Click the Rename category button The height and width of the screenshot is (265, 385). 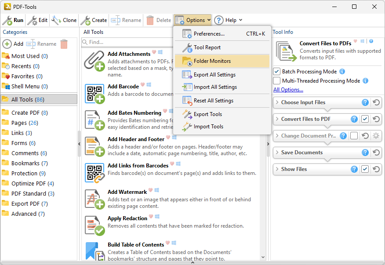[41, 44]
